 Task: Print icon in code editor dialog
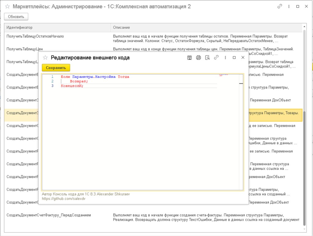tap(198, 58)
